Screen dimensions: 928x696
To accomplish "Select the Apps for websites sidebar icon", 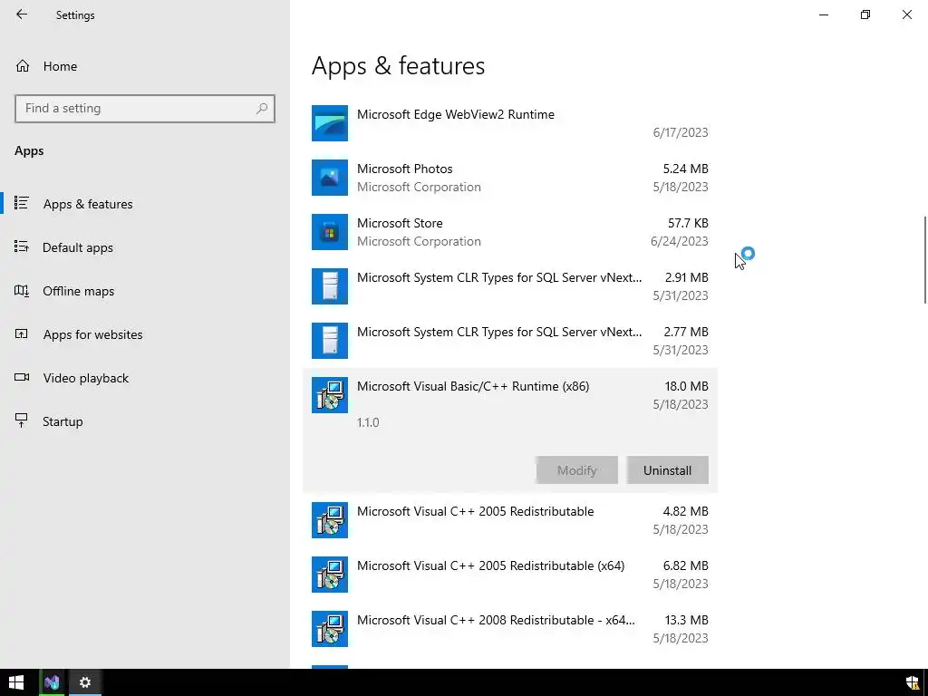I will (22, 333).
